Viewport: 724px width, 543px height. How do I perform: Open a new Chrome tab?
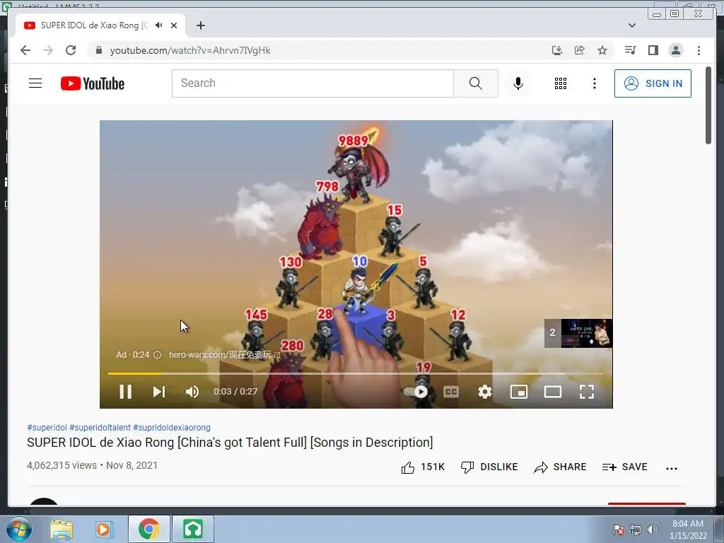[x=200, y=25]
